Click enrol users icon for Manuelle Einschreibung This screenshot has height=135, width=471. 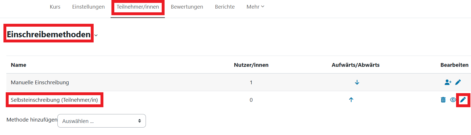[x=448, y=83]
